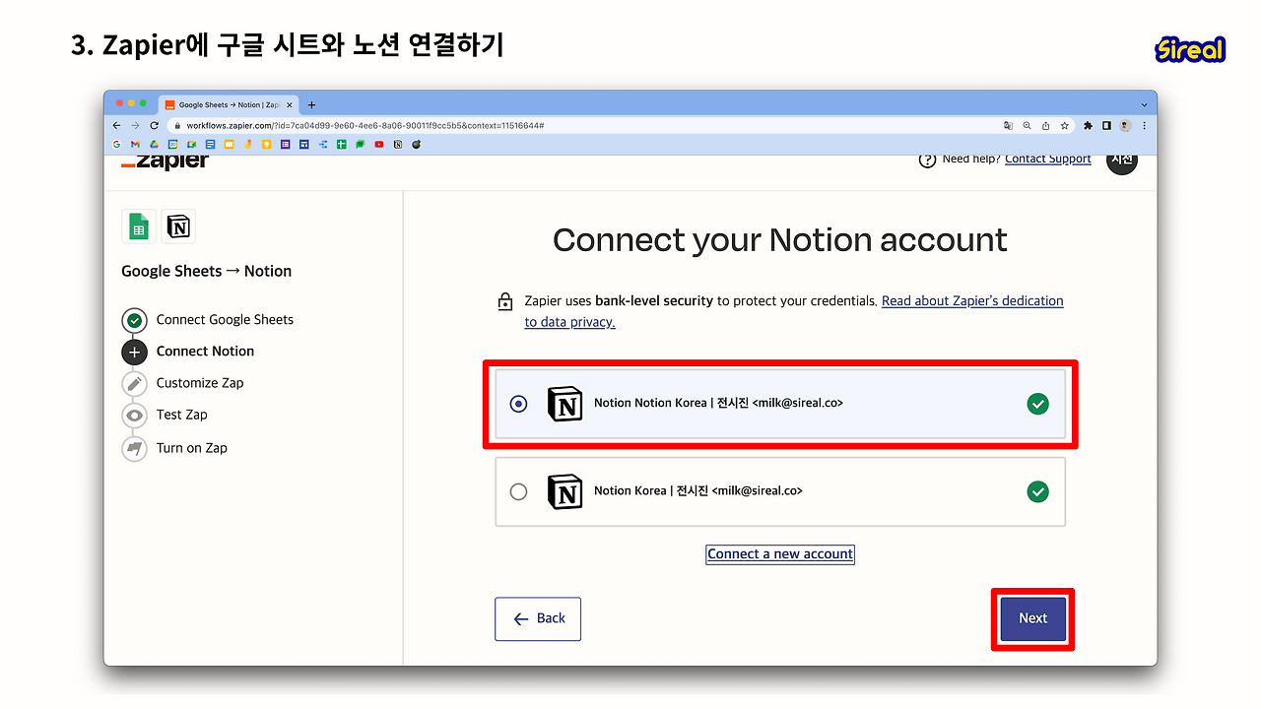
Task: Open the YouTube bookmark icon
Action: click(379, 144)
